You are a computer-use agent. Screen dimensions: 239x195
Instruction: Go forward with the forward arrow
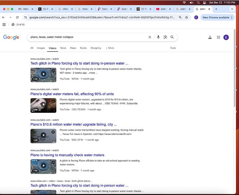click(x=10, y=17)
